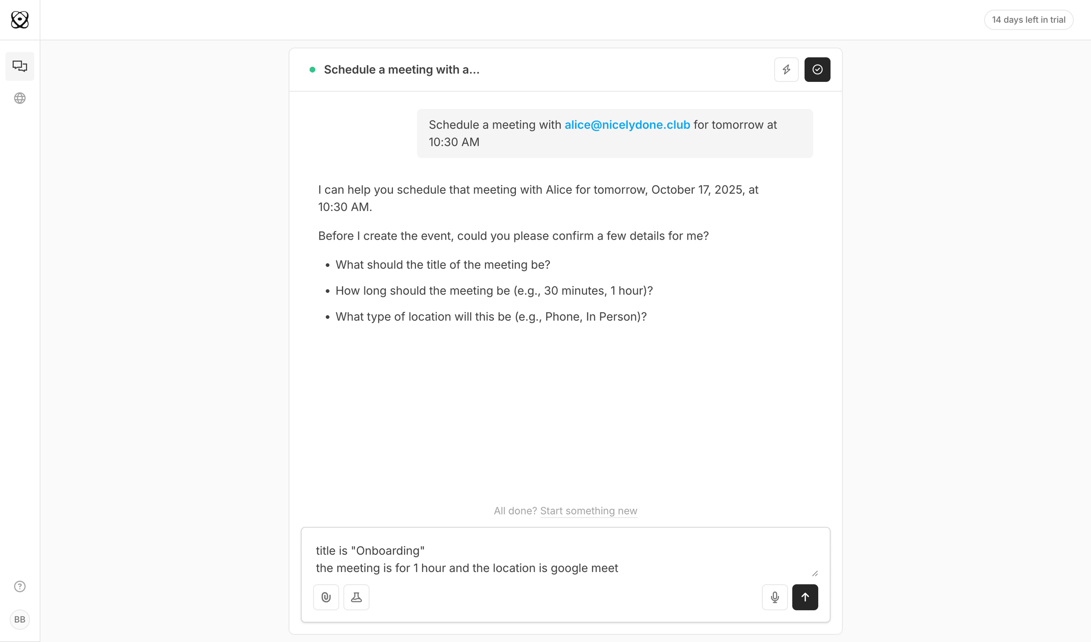The height and width of the screenshot is (642, 1091).
Task: Click the app logo in top-left corner
Action: [20, 20]
